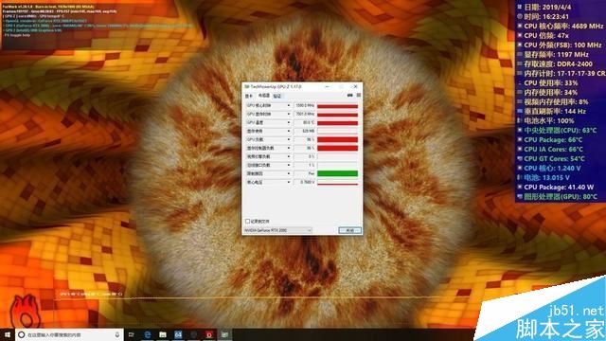
Task: Expand the NVIDIA GeForce RTX 2060 GPU selector
Action: pos(277,230)
